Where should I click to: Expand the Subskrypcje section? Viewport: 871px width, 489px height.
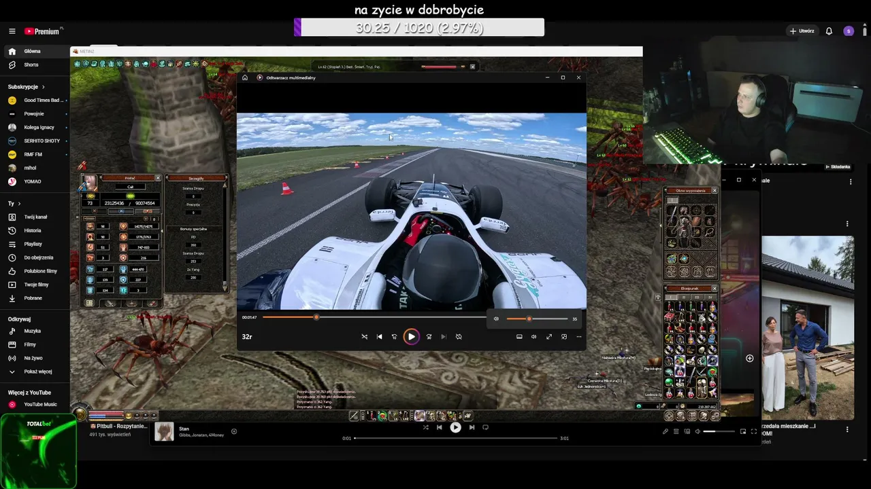tap(27, 87)
